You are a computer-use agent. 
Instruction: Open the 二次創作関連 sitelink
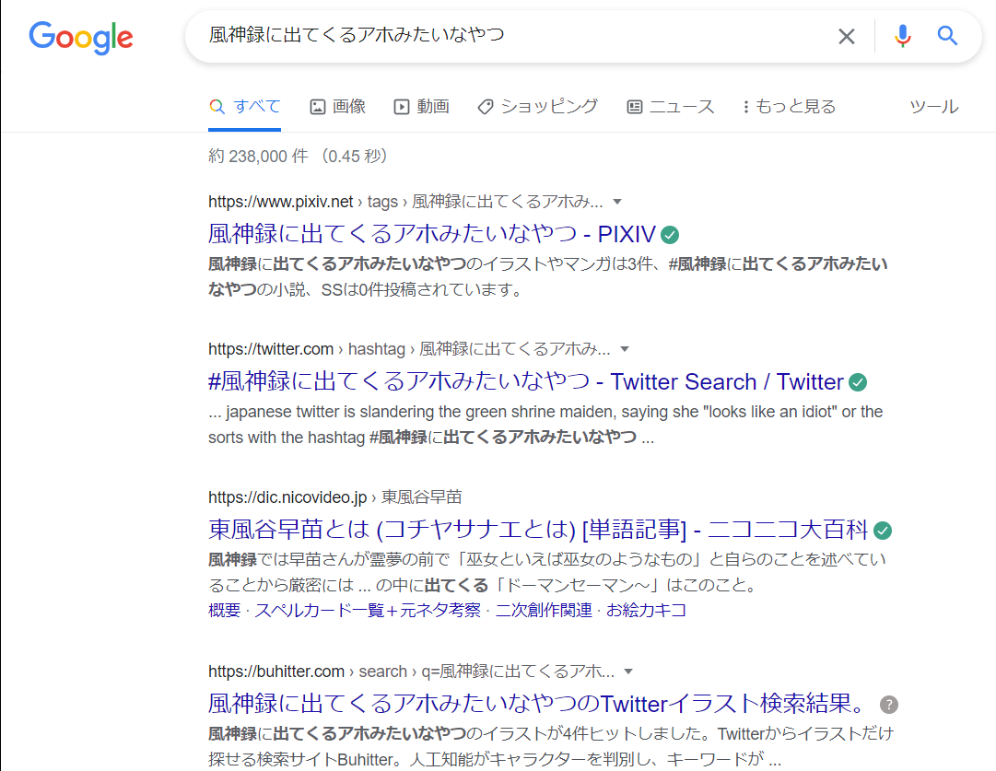[x=543, y=611]
